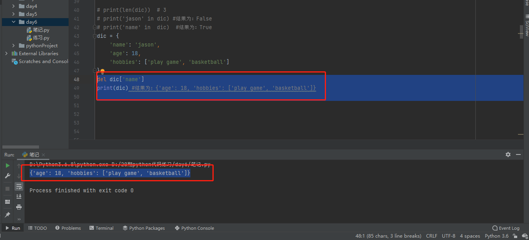Viewport: 529px width, 240px height.
Task: Open the Terminal tool window
Action: [x=101, y=228]
